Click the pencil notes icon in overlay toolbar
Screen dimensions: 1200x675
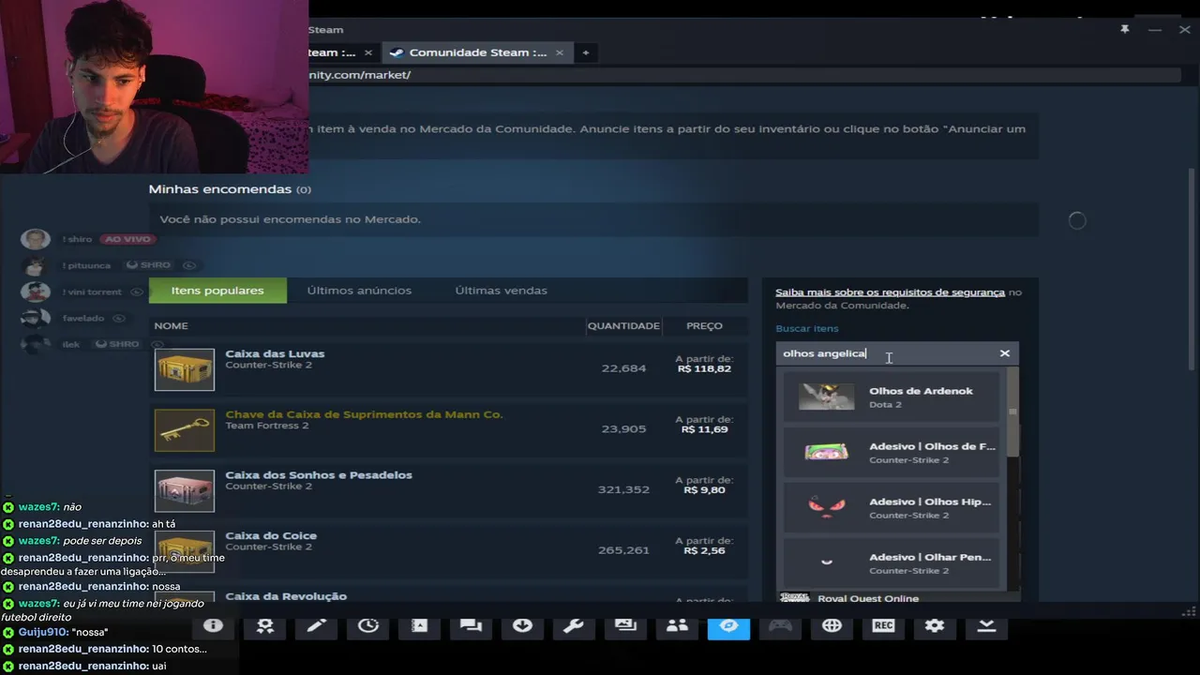coord(317,625)
